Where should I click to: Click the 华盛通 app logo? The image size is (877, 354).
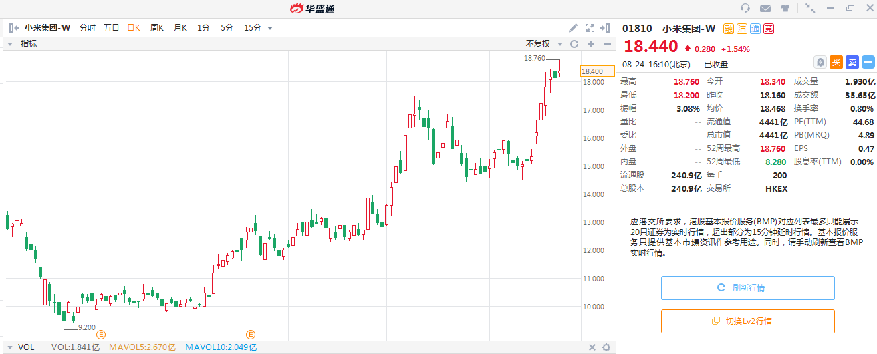click(313, 8)
